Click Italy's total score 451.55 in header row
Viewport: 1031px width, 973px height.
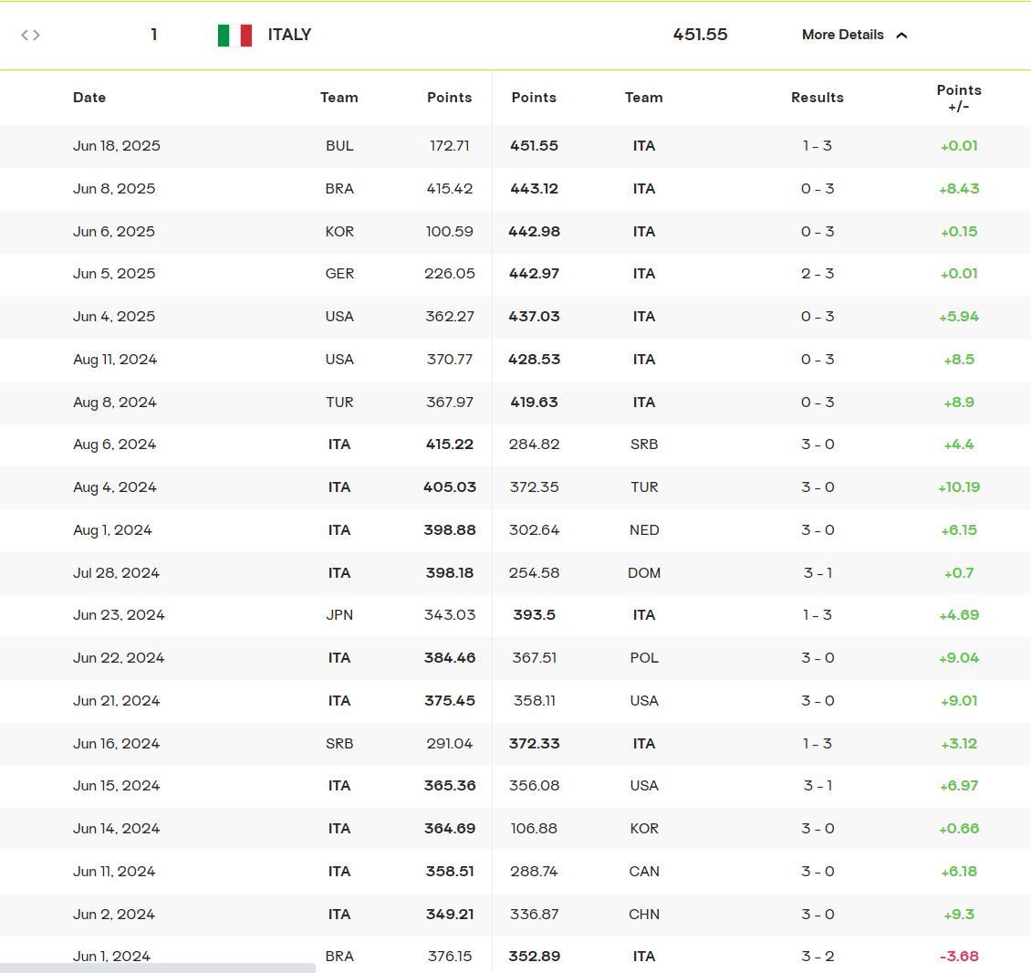tap(700, 35)
